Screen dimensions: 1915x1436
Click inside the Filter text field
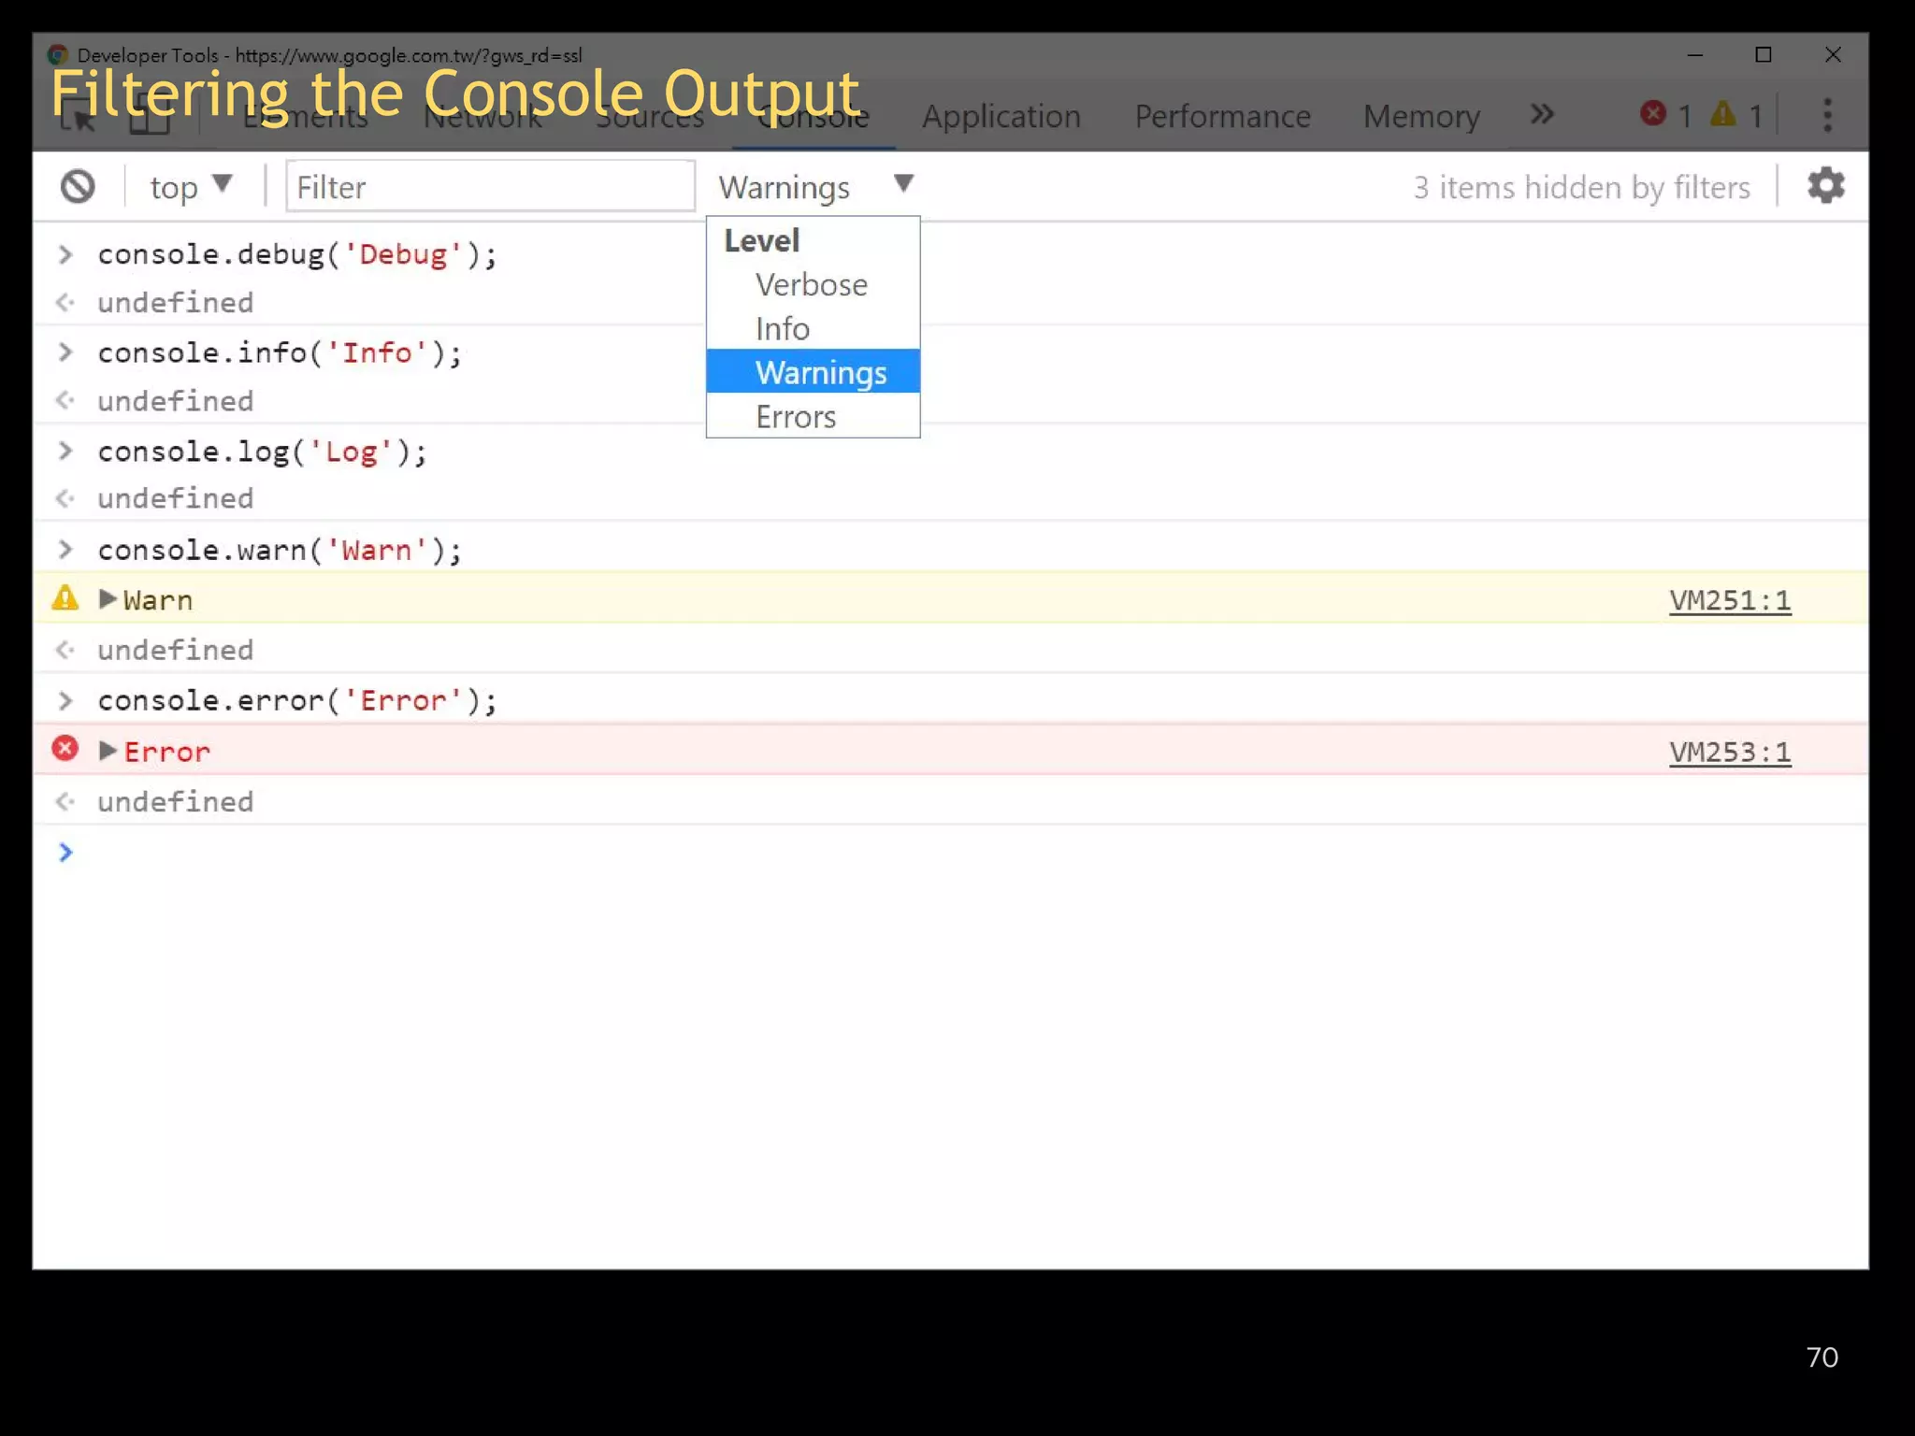[x=490, y=187]
